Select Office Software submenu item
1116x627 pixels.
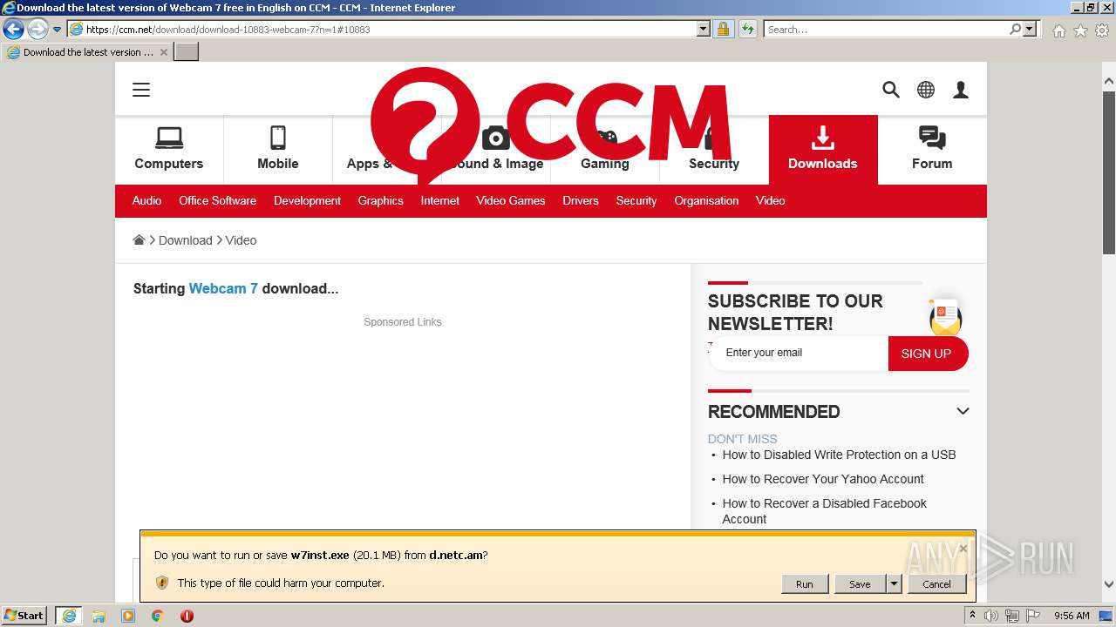click(x=217, y=200)
